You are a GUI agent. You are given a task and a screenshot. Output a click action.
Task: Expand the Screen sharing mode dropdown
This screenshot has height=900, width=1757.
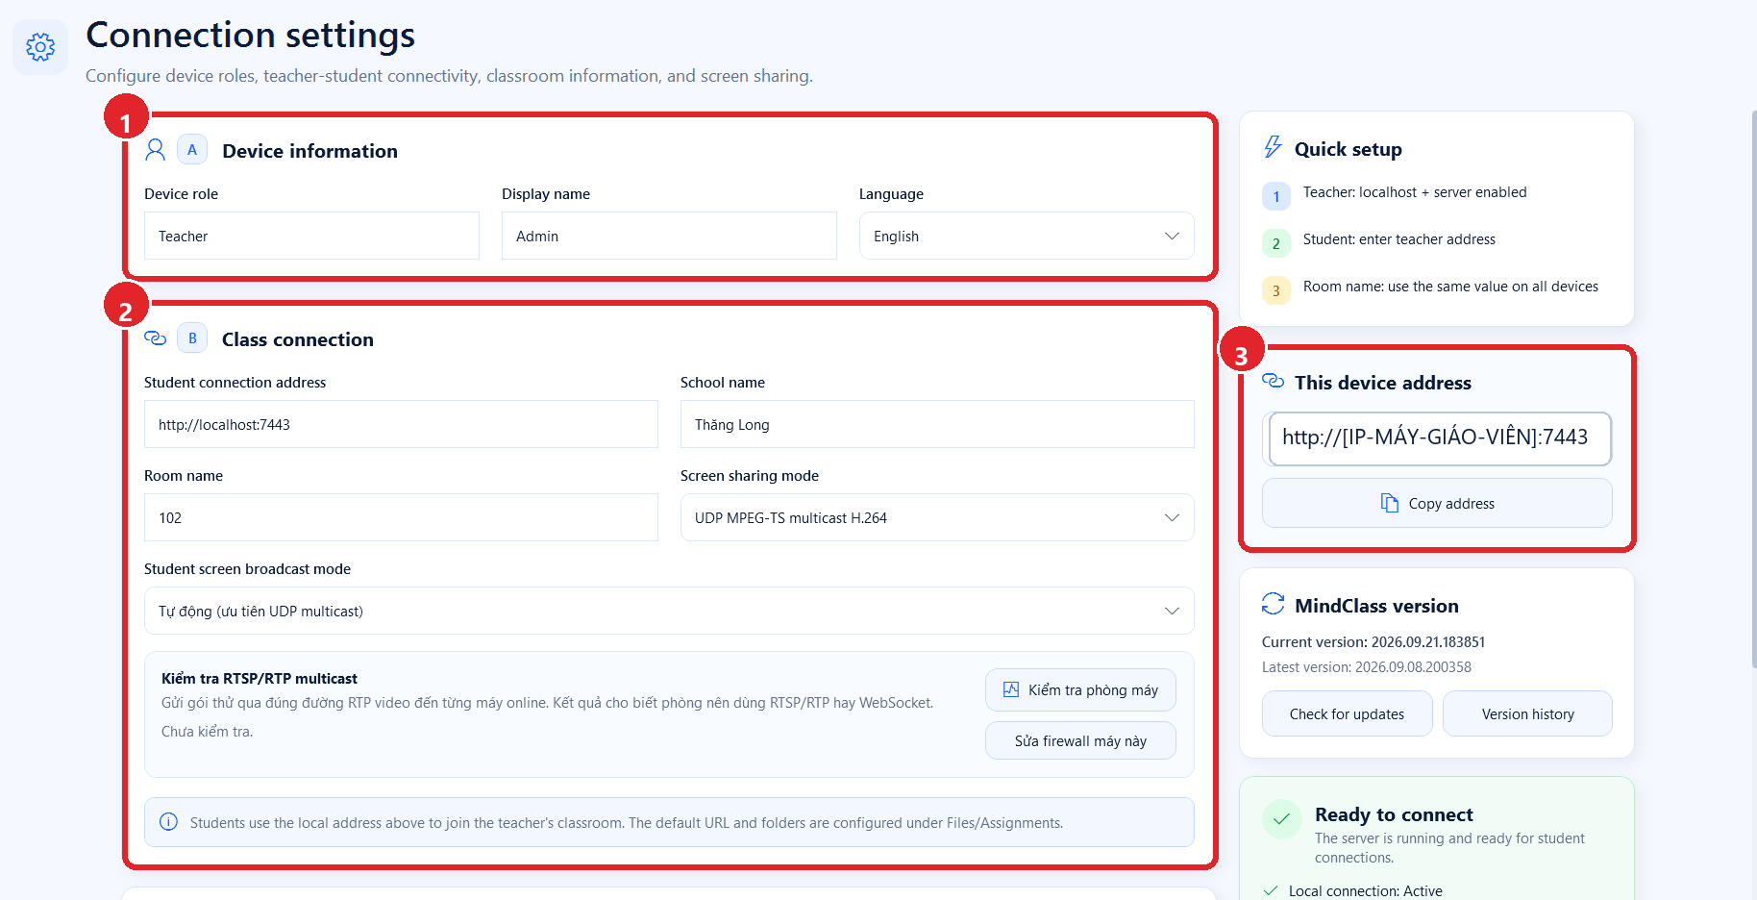[937, 517]
